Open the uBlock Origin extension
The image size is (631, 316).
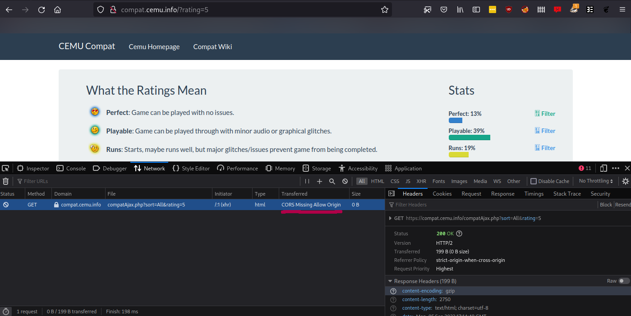(509, 9)
